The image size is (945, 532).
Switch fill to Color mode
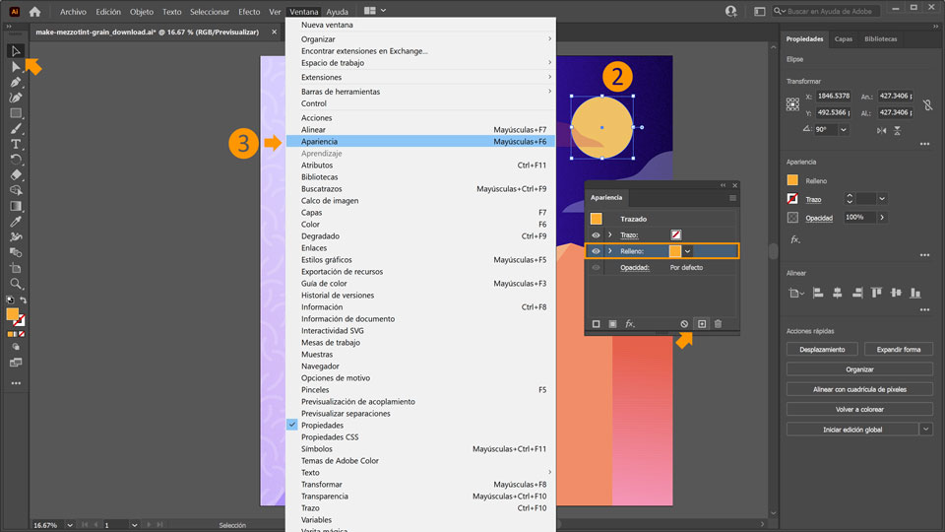(10, 334)
